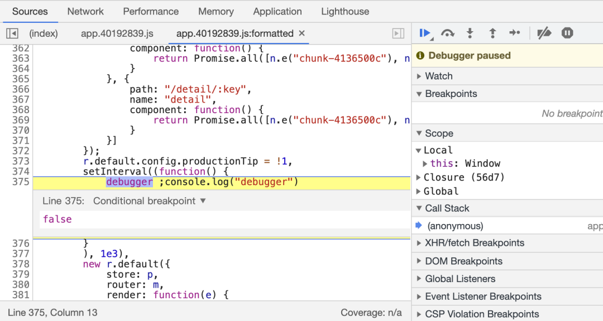Viewport: 603px width, 321px height.
Task: Collapse the debugger sidebar pane
Action: click(x=398, y=33)
